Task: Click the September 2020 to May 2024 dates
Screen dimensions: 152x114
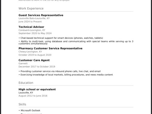Action: click(x=35, y=33)
